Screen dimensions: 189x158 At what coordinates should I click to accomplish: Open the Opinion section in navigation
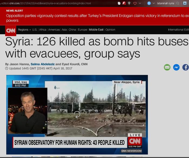110,30
